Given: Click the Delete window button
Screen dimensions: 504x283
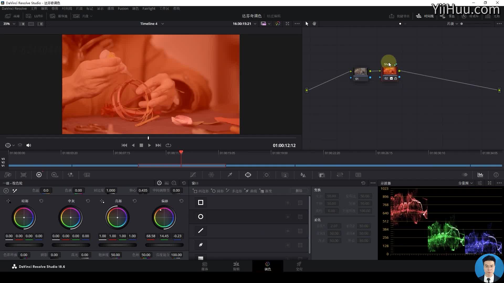Looking at the screenshot, I should (x=299, y=191).
